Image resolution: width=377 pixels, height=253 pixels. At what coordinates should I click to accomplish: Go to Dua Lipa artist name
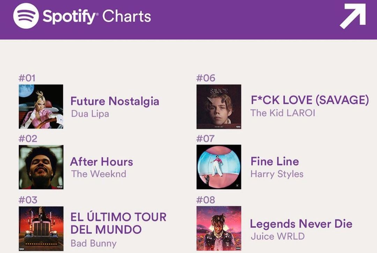pyautogui.click(x=90, y=114)
